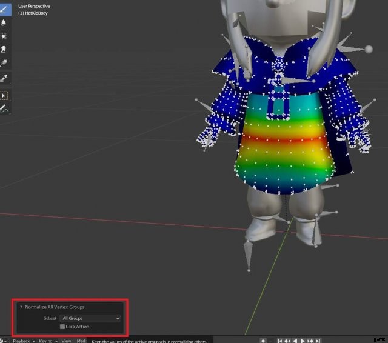Screen dimensions: 388x343
Task: Enable the Lock Active checkbox
Action: (62, 327)
